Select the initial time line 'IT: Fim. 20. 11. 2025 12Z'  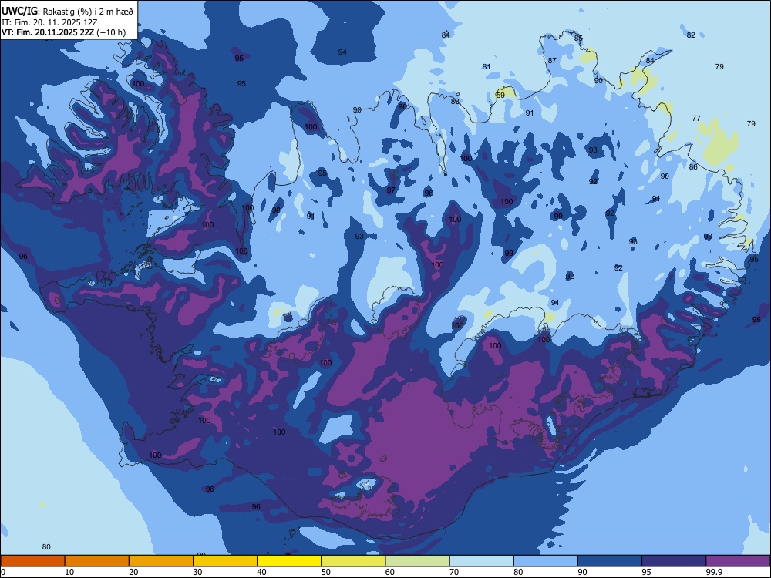tap(49, 22)
